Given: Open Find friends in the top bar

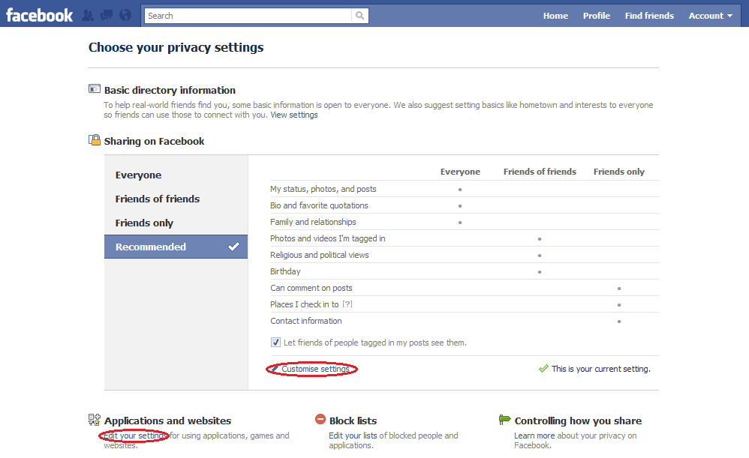Looking at the screenshot, I should [649, 16].
